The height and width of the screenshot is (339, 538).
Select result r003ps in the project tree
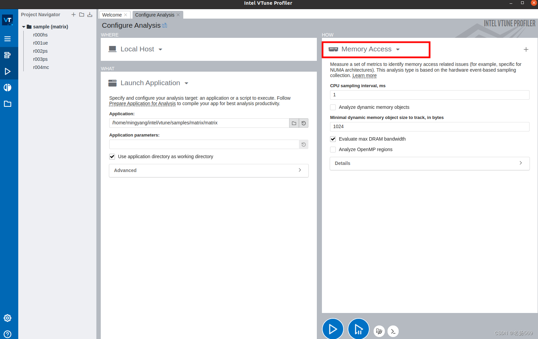tap(40, 59)
